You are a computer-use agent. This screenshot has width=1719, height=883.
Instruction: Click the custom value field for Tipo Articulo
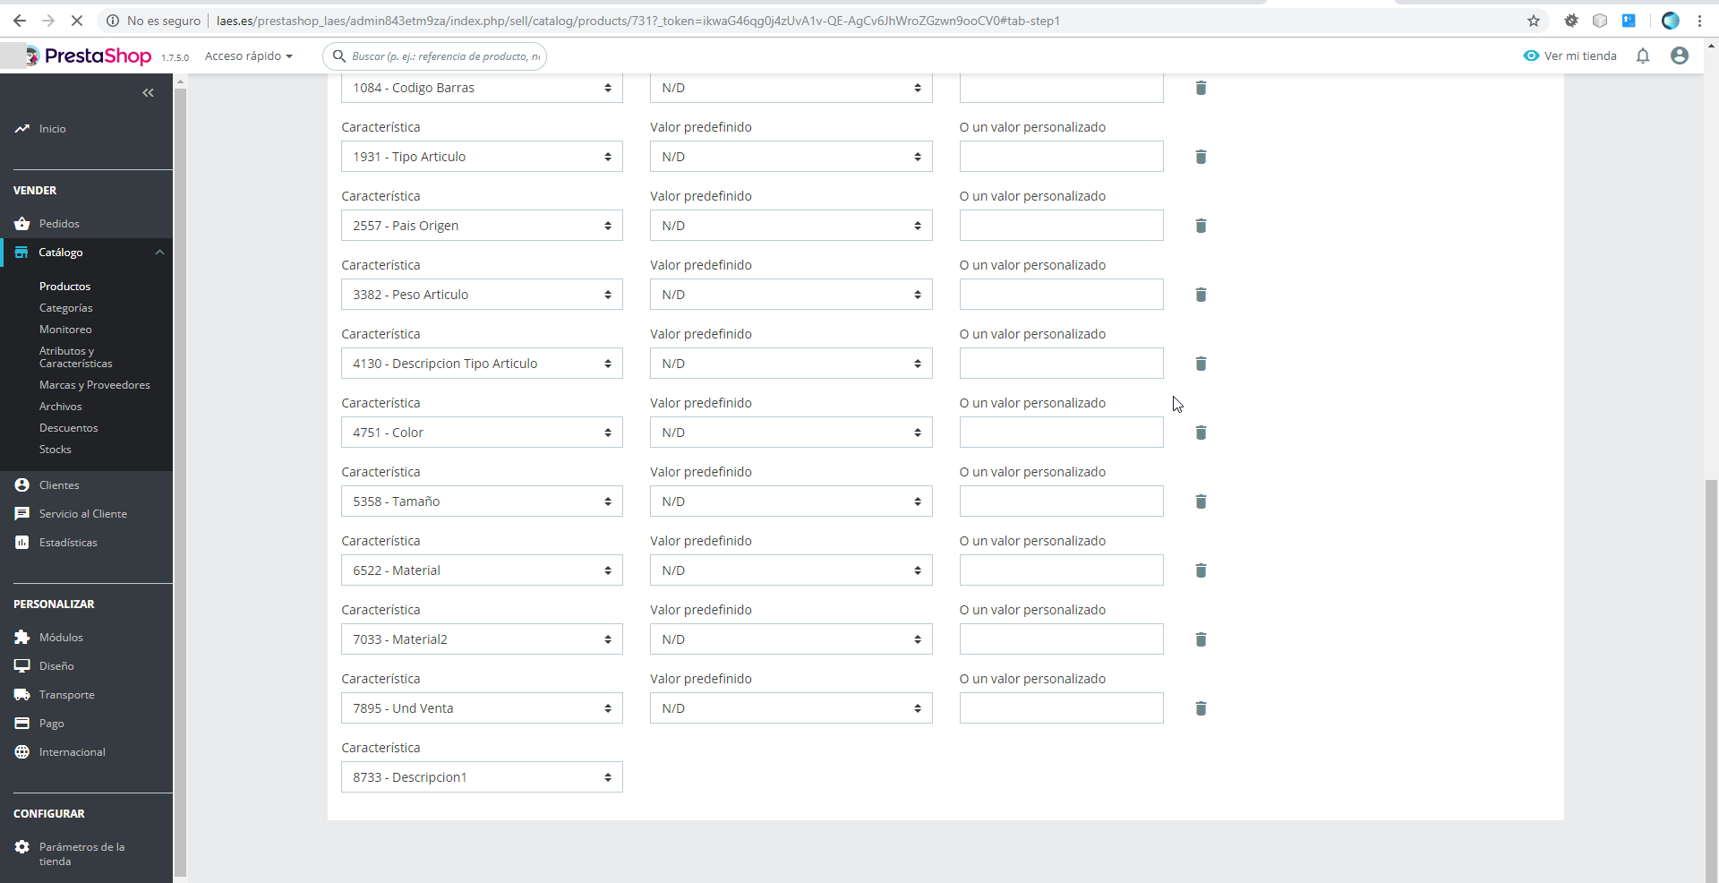pos(1060,156)
